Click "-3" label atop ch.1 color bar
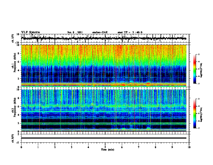 (x=198, y=54)
